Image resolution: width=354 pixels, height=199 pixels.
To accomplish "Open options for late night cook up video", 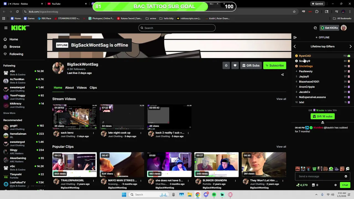I will [141, 133].
